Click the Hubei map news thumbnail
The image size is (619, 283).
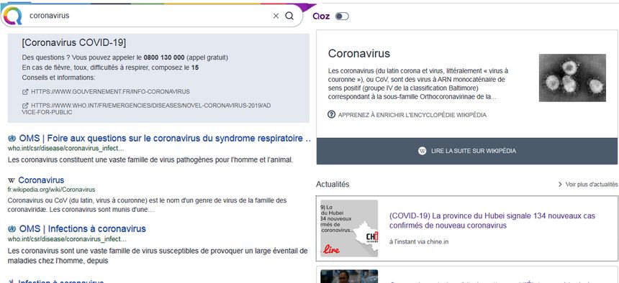349,228
